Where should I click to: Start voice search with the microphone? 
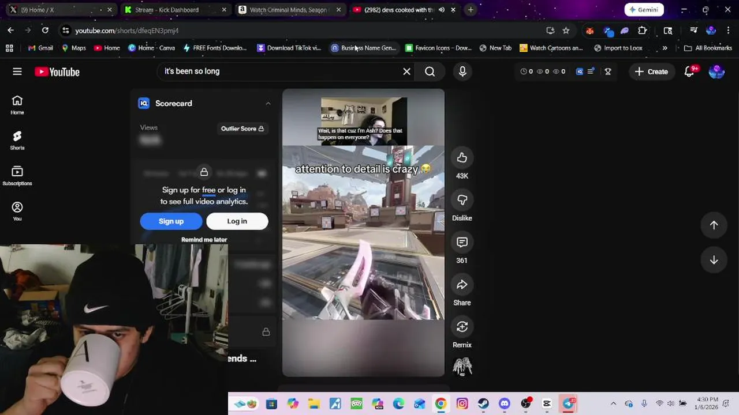click(462, 71)
